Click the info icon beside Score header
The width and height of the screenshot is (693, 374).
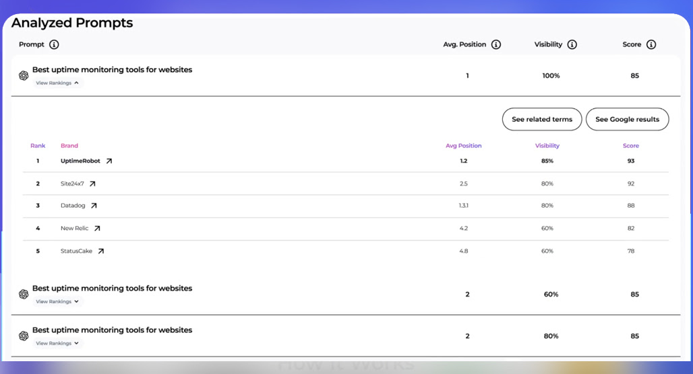coord(651,44)
